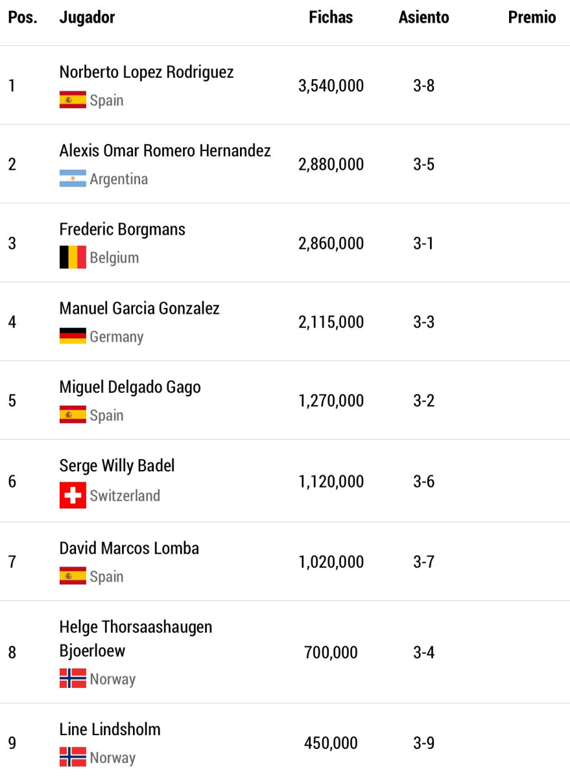This screenshot has width=570, height=778.
Task: Click Spain flag under Miguel Delgado Gago
Action: pyautogui.click(x=73, y=415)
